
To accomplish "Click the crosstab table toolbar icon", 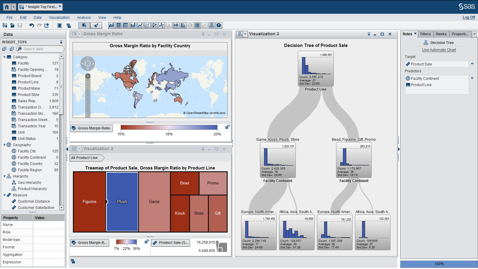I will point(126,26).
